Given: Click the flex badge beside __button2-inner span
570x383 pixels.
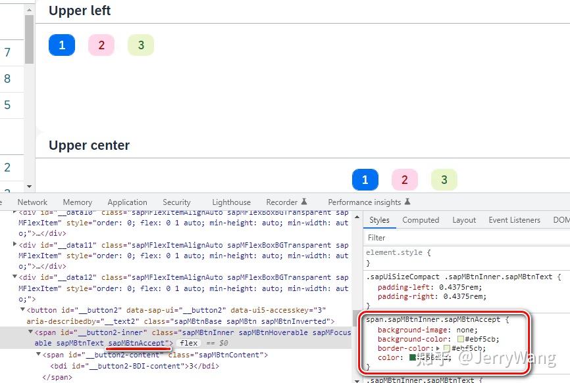Looking at the screenshot, I should (x=188, y=342).
